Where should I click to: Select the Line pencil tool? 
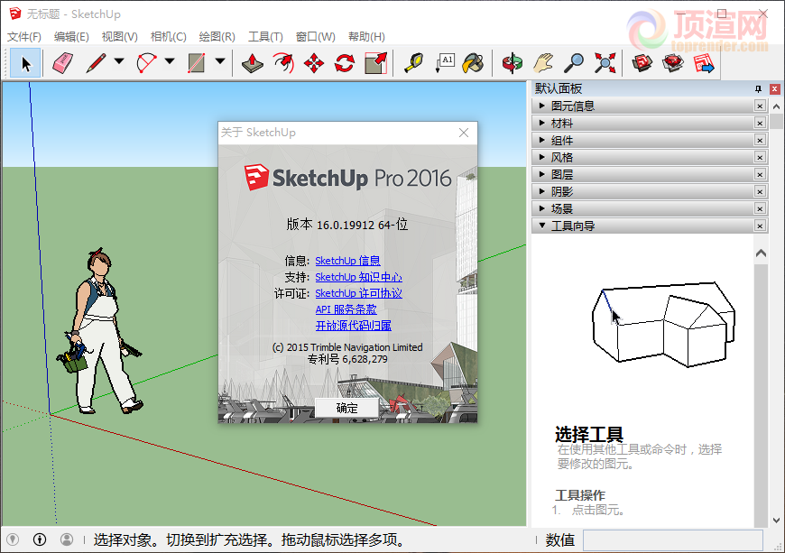(x=96, y=63)
